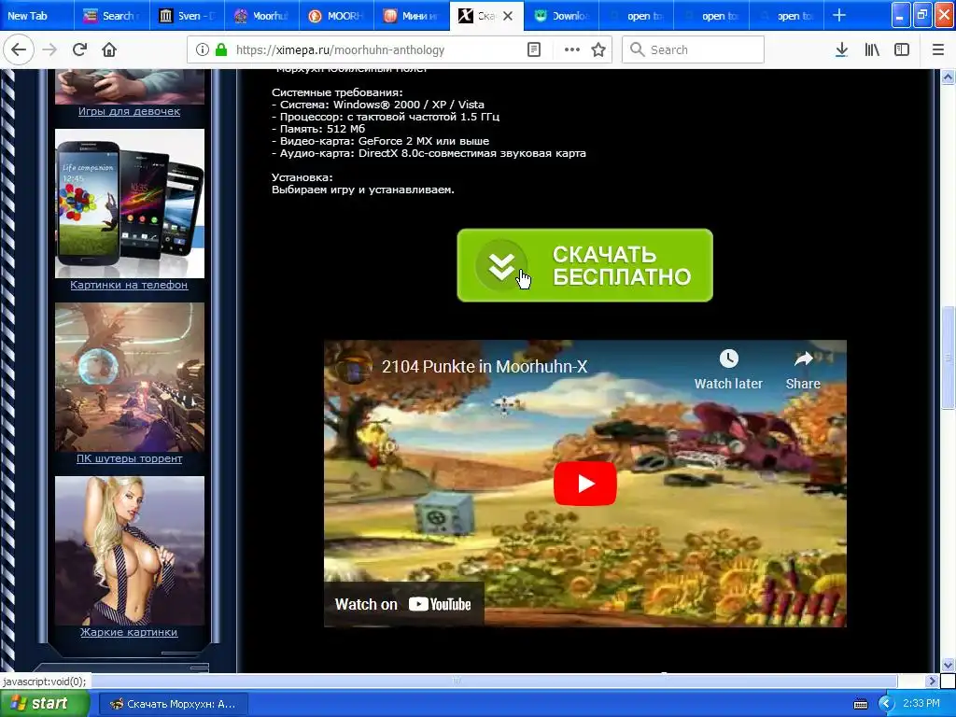
Task: Toggle reader view icon
Action: coord(534,50)
